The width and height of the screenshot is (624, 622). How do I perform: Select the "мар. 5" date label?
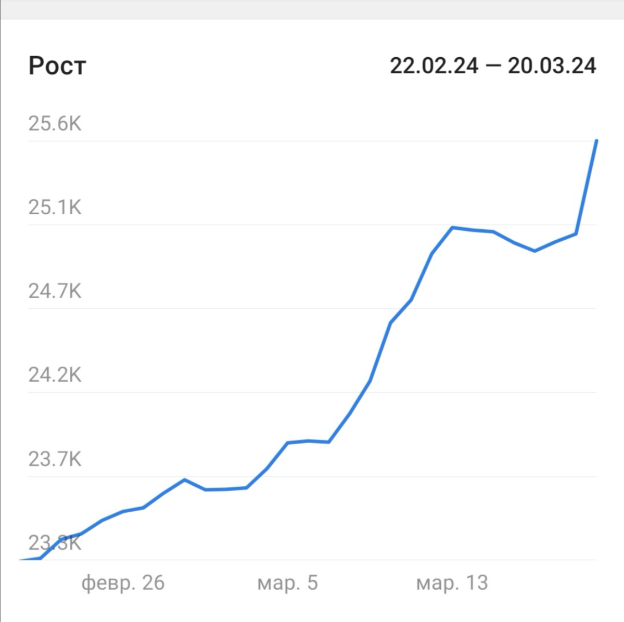[x=287, y=583]
